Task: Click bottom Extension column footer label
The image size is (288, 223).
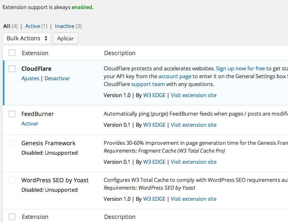Action: click(35, 217)
